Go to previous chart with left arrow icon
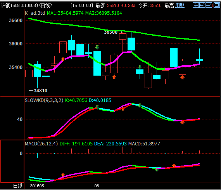 pos(196,5)
